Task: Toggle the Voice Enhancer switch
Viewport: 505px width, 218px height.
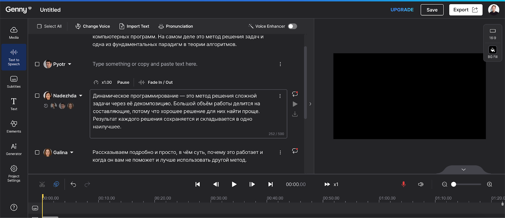Action: pos(292,26)
